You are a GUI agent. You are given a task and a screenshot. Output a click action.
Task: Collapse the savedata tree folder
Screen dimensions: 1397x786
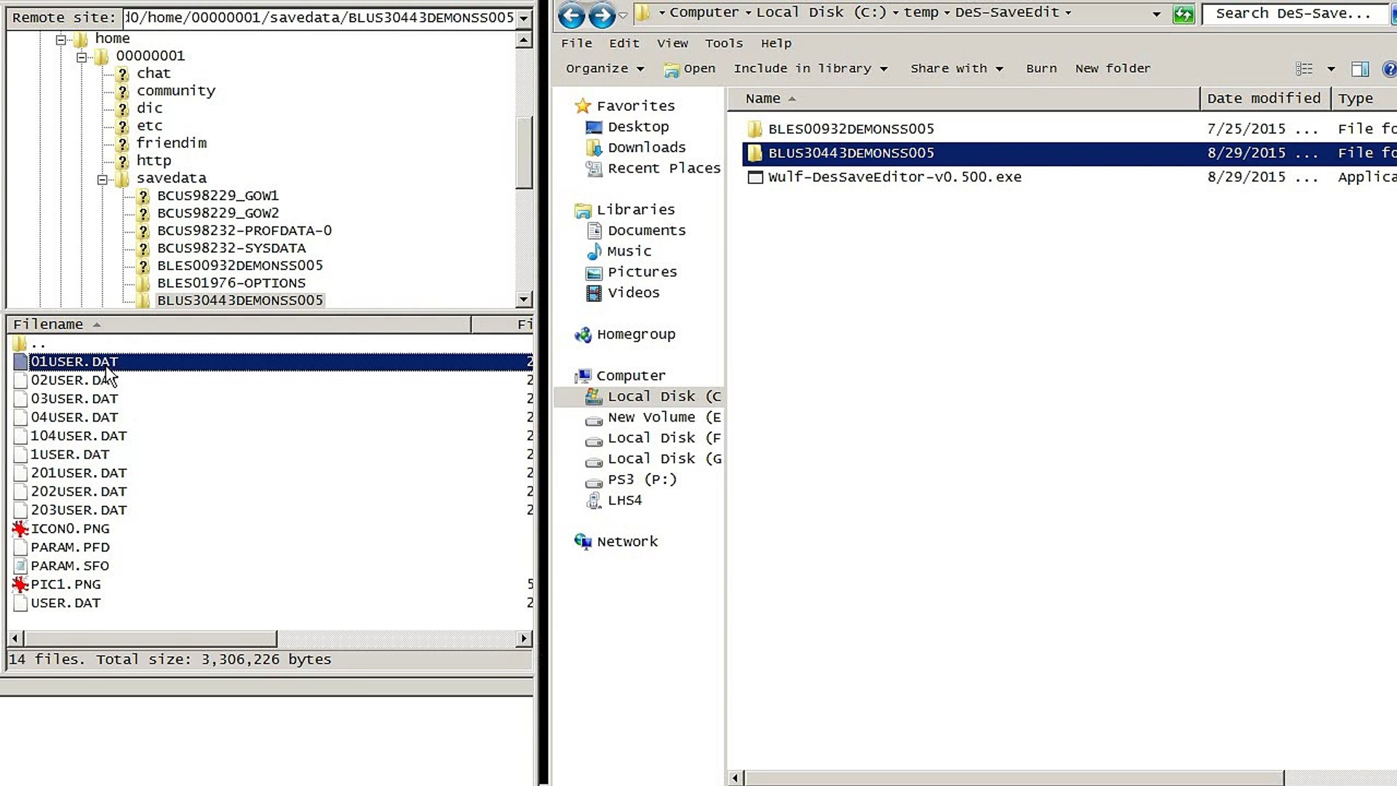(x=103, y=179)
